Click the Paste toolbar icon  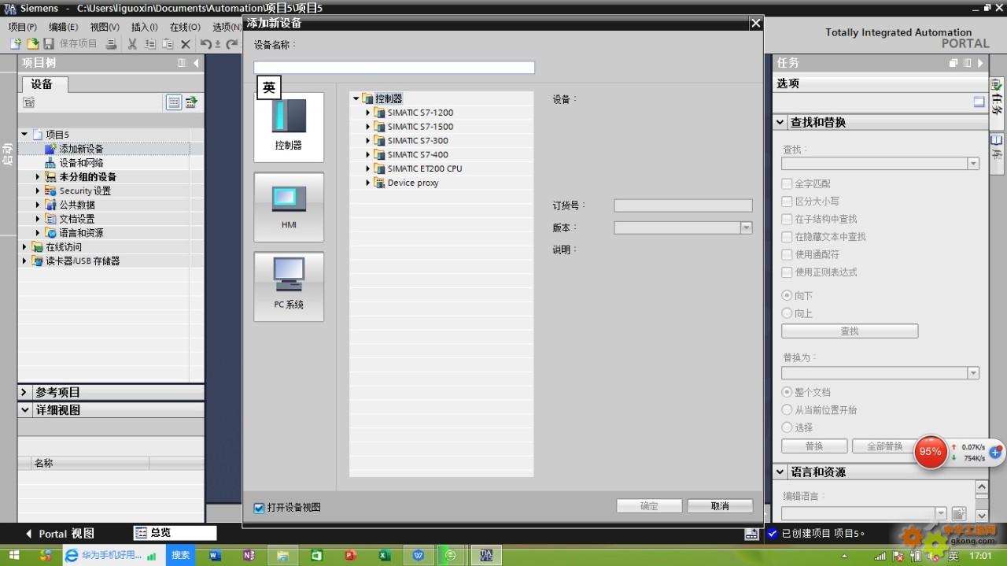point(168,44)
